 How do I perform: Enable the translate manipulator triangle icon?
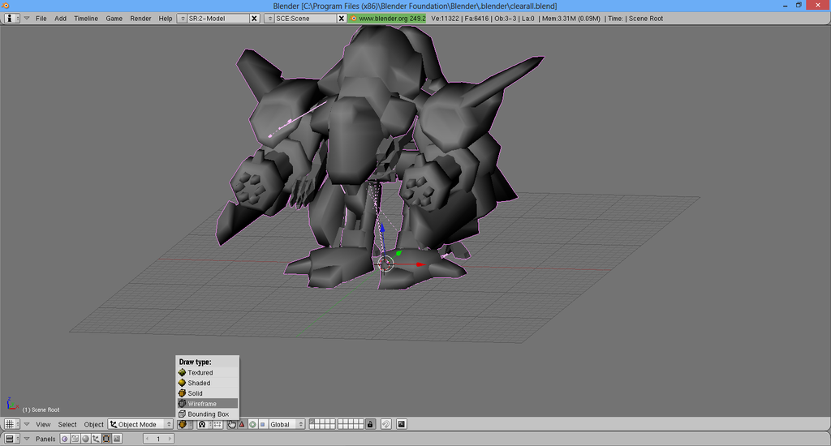point(242,424)
